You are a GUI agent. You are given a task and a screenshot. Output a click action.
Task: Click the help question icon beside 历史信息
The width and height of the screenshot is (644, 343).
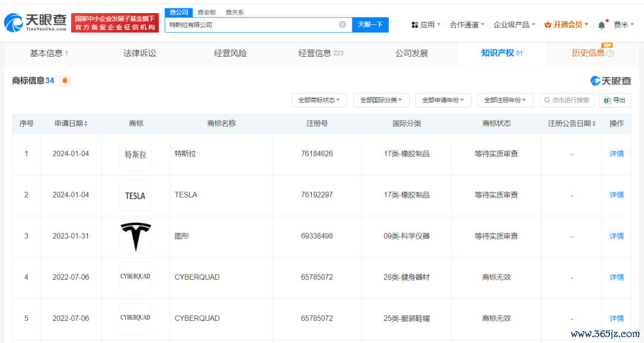pos(610,54)
